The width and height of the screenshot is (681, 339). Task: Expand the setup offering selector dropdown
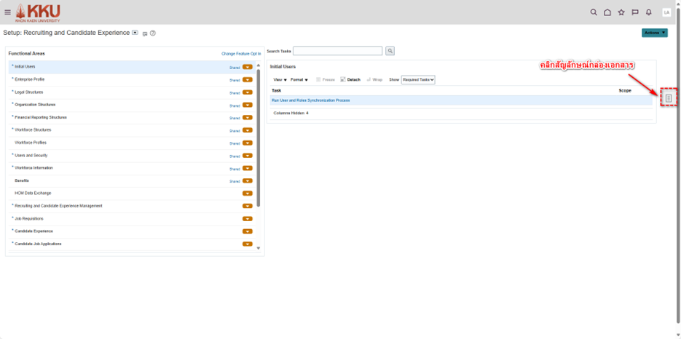click(135, 33)
